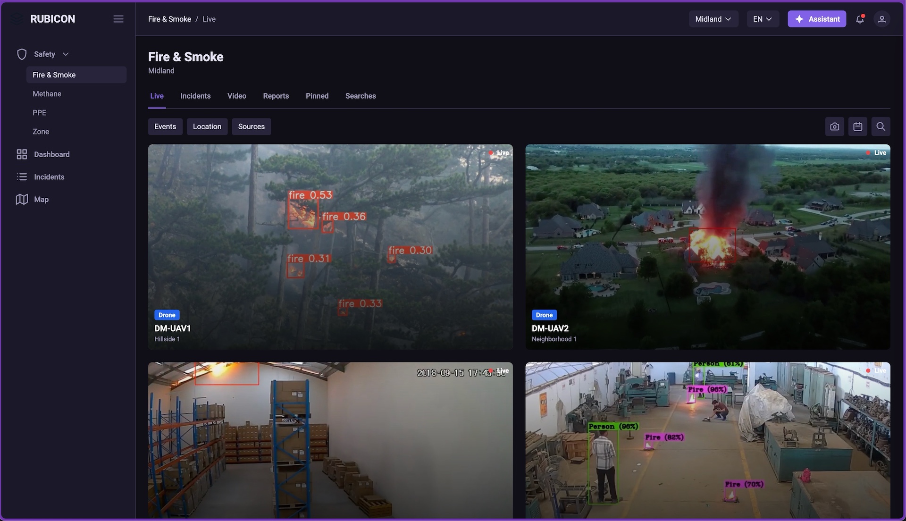Screen dimensions: 906x521
Task: Open the calendar date picker icon
Action: click(x=858, y=126)
